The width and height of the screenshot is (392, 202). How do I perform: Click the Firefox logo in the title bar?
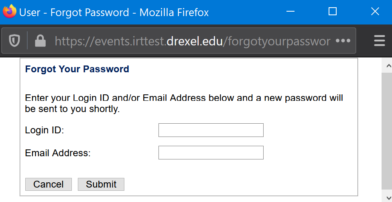coord(10,12)
